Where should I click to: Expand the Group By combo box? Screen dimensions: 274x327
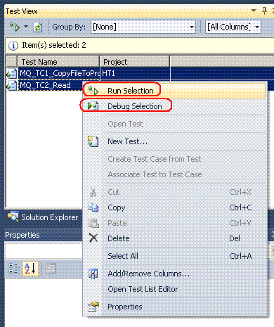[143, 27]
